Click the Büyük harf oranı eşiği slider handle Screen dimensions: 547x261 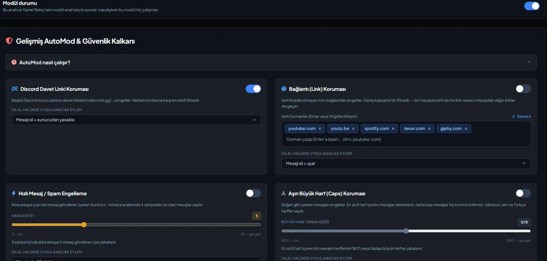406,231
